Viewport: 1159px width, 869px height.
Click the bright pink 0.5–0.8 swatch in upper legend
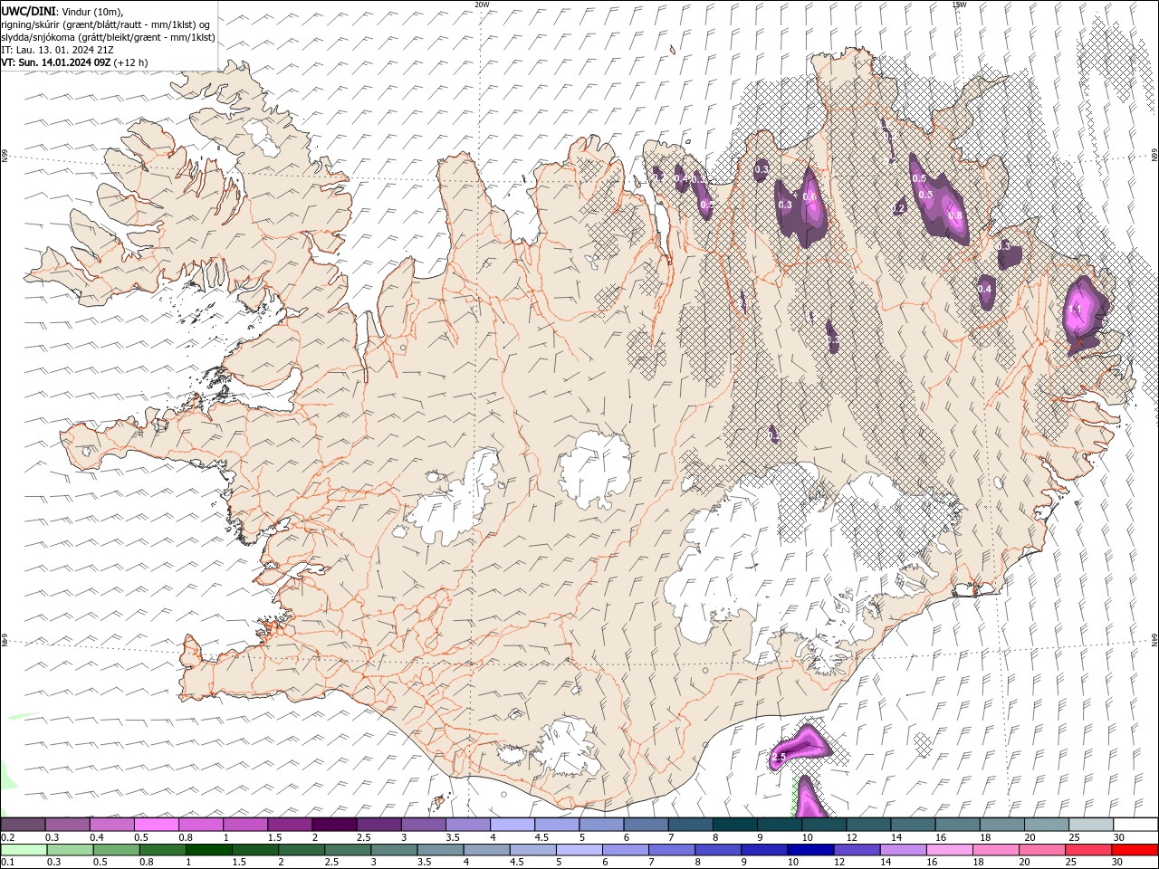tap(156, 825)
